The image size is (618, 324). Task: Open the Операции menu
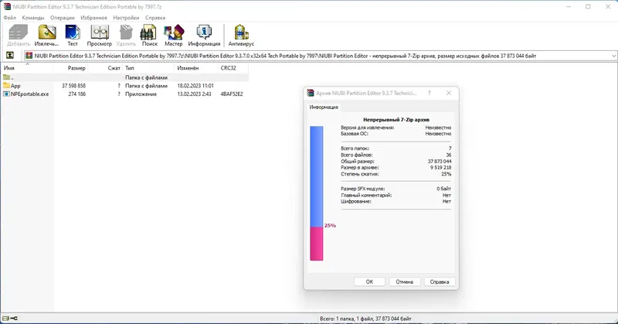63,18
